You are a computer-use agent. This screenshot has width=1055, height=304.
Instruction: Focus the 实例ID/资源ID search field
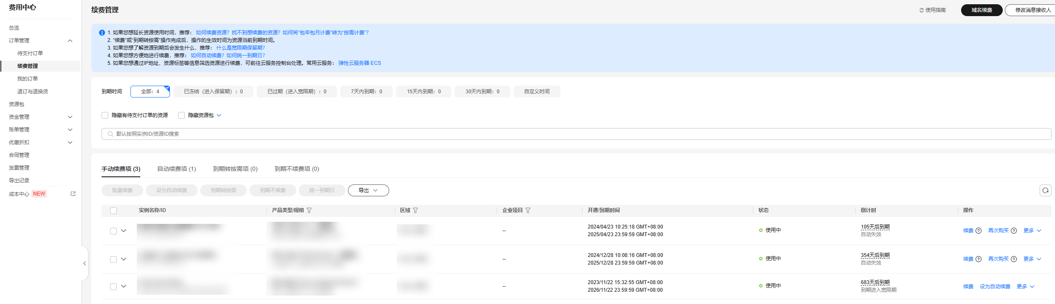coord(576,134)
